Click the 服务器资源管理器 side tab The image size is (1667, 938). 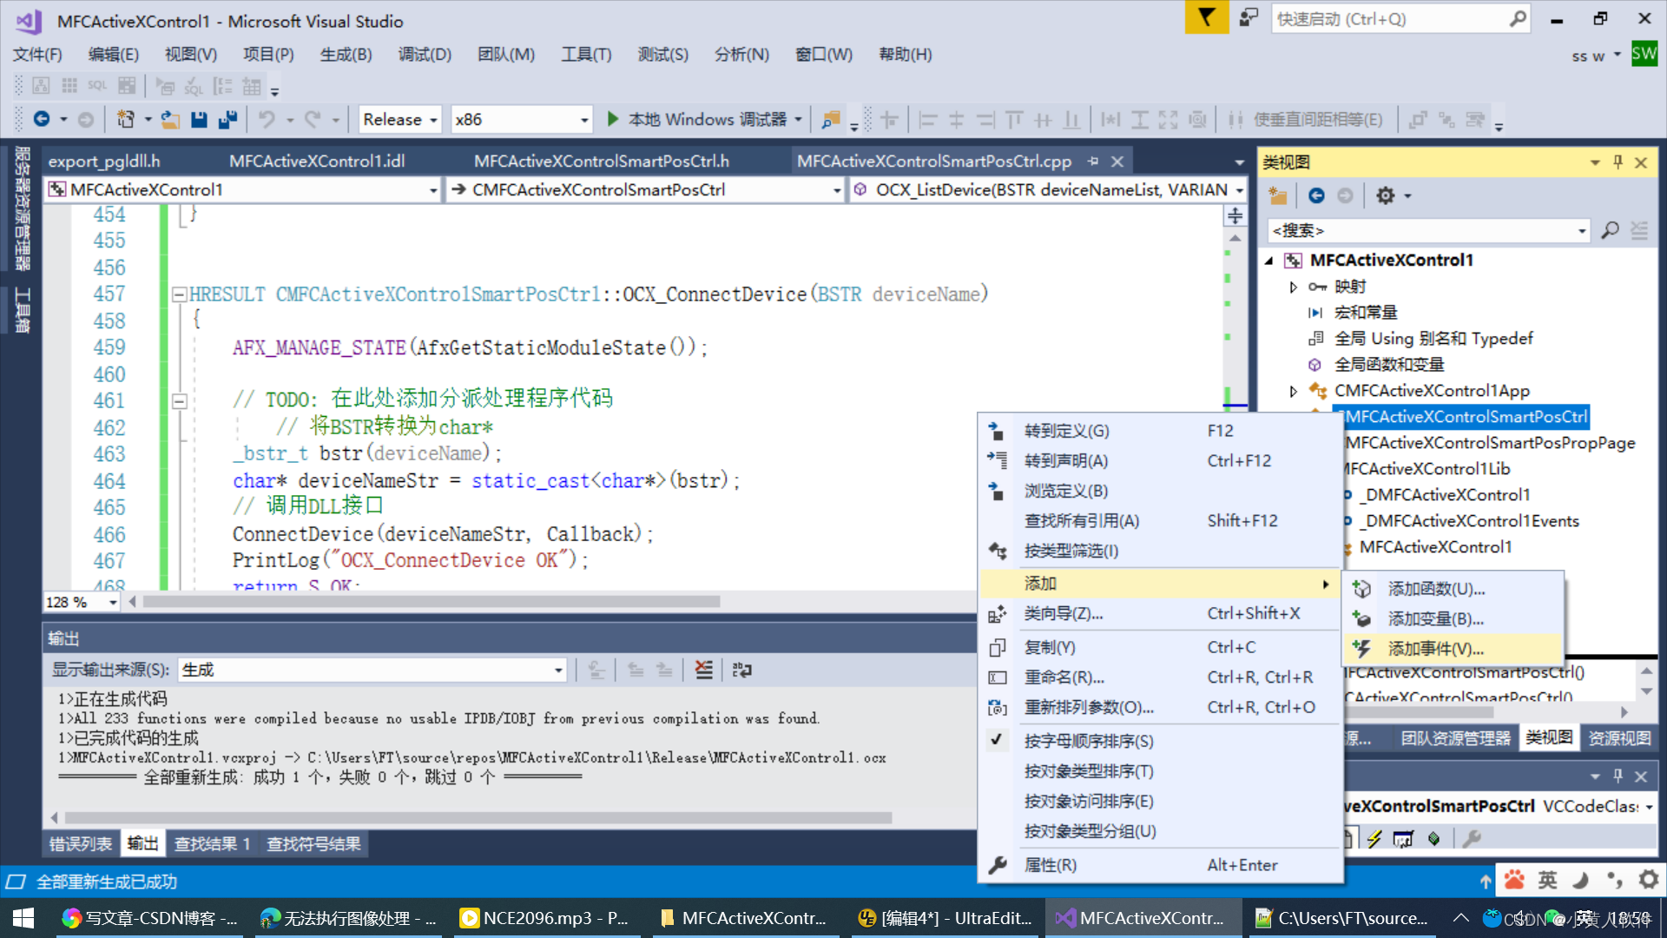[22, 208]
